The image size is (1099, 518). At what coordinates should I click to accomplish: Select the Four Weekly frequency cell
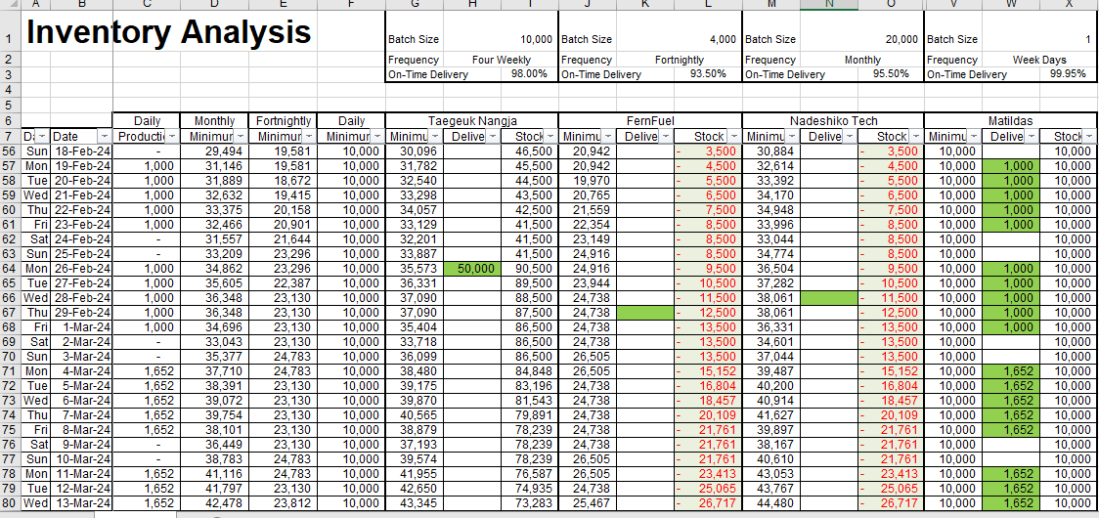coord(502,60)
